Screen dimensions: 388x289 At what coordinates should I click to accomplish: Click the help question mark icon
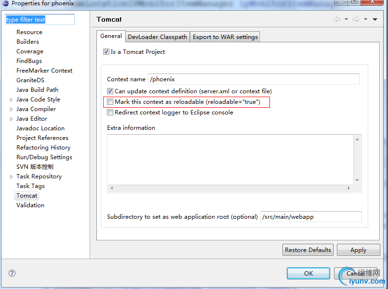(x=12, y=273)
